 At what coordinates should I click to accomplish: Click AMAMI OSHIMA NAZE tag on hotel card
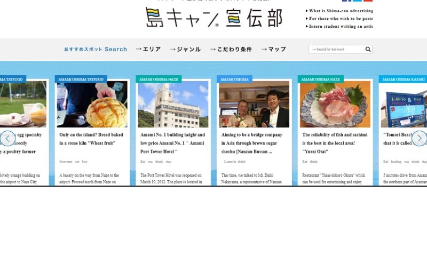pyautogui.click(x=159, y=79)
